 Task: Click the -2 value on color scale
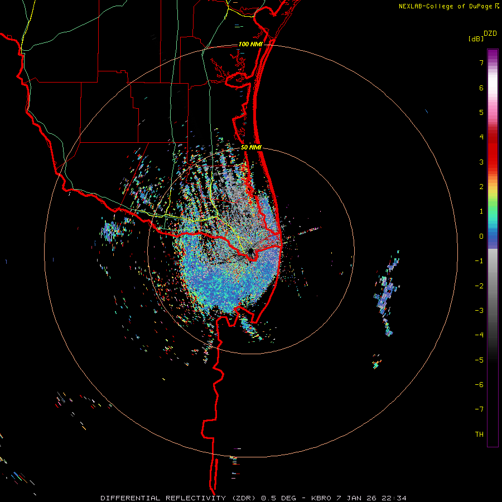click(479, 286)
